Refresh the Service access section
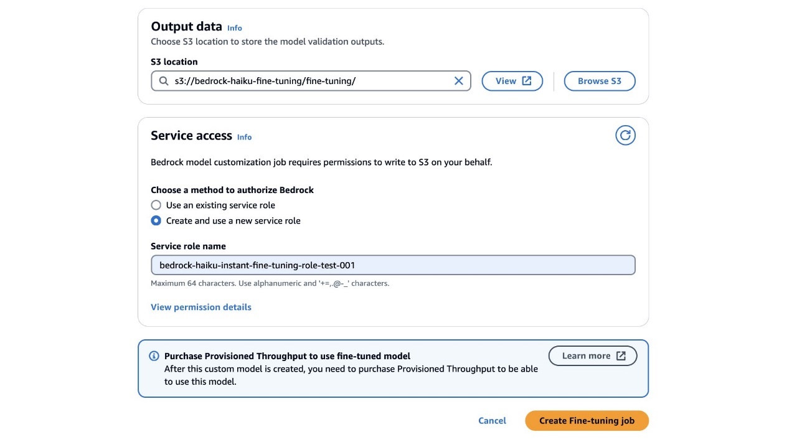 (625, 135)
